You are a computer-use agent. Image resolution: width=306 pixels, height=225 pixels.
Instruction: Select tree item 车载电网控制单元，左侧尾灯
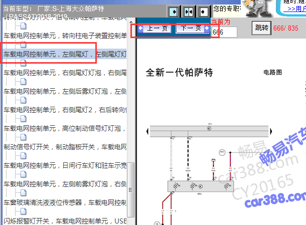coord(65,54)
